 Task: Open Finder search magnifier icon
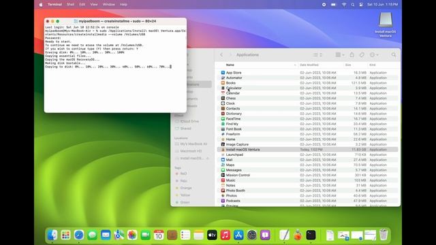394,54
